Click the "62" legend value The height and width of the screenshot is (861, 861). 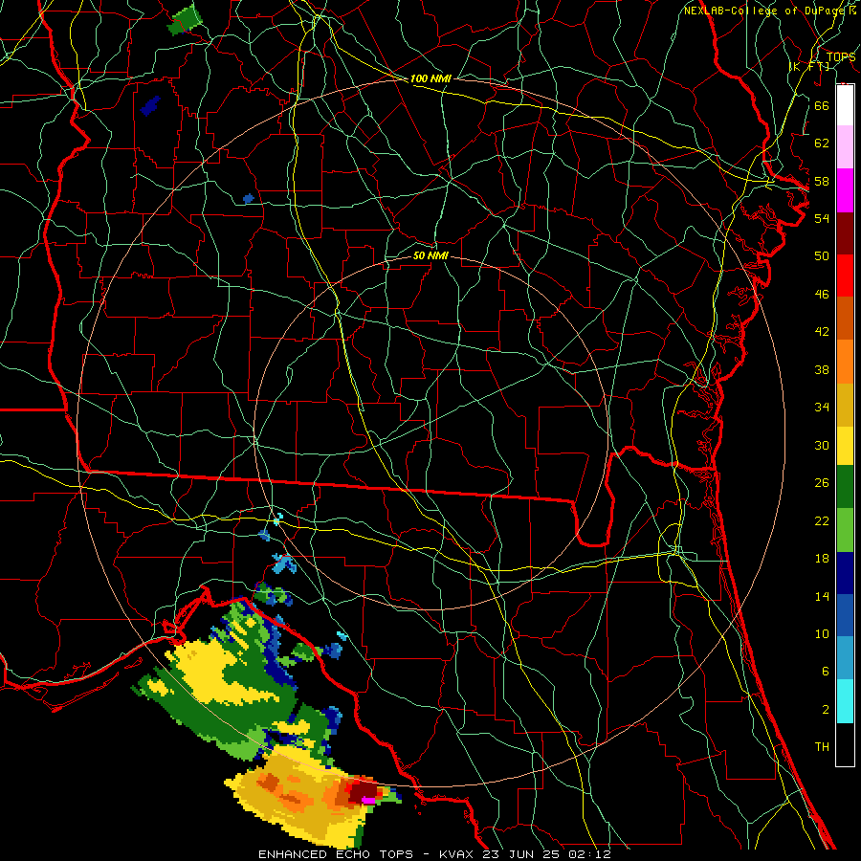click(x=822, y=143)
